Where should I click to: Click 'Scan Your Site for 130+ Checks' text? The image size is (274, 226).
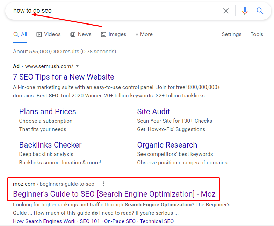click(175, 121)
